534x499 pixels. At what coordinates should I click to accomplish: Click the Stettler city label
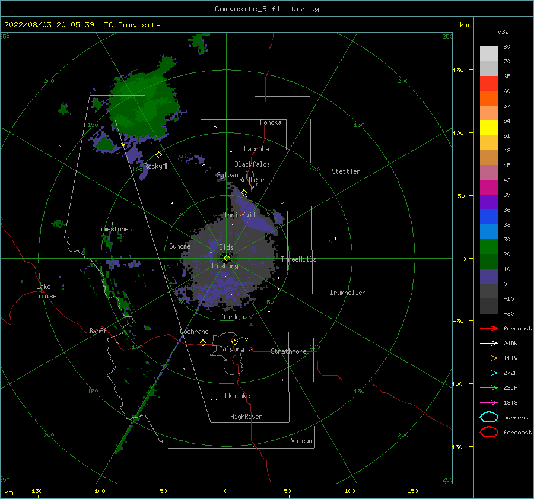tap(346, 171)
